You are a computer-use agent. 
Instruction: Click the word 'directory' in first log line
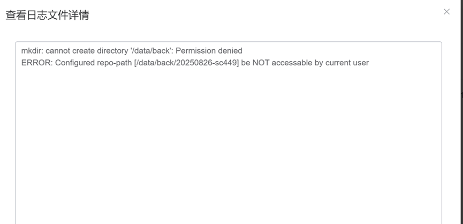pos(112,51)
